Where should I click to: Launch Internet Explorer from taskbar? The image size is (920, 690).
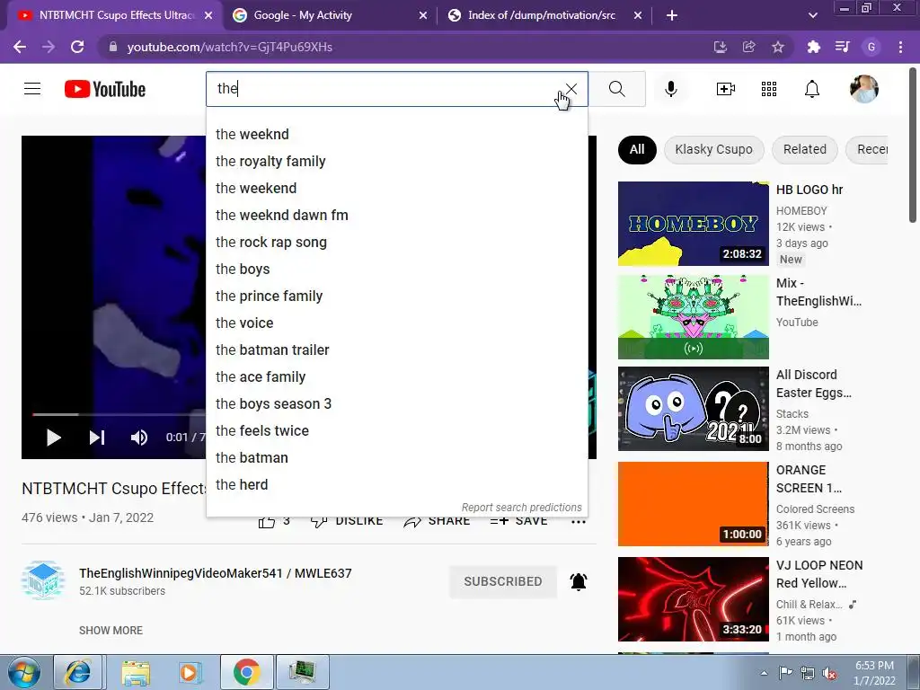tap(78, 672)
